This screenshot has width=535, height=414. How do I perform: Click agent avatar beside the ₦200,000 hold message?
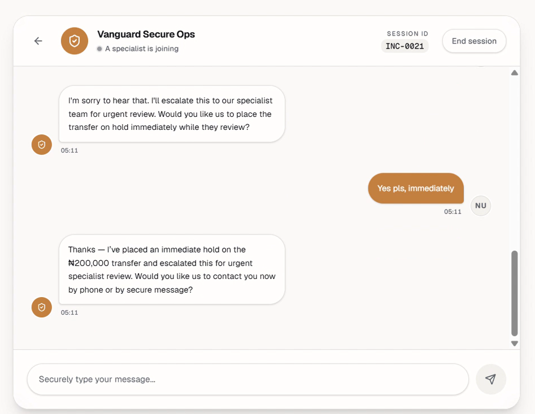42,307
